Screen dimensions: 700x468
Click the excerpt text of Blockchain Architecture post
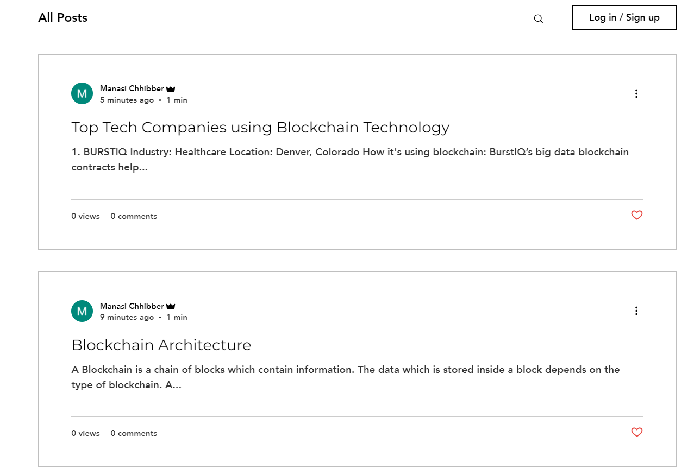pos(345,377)
